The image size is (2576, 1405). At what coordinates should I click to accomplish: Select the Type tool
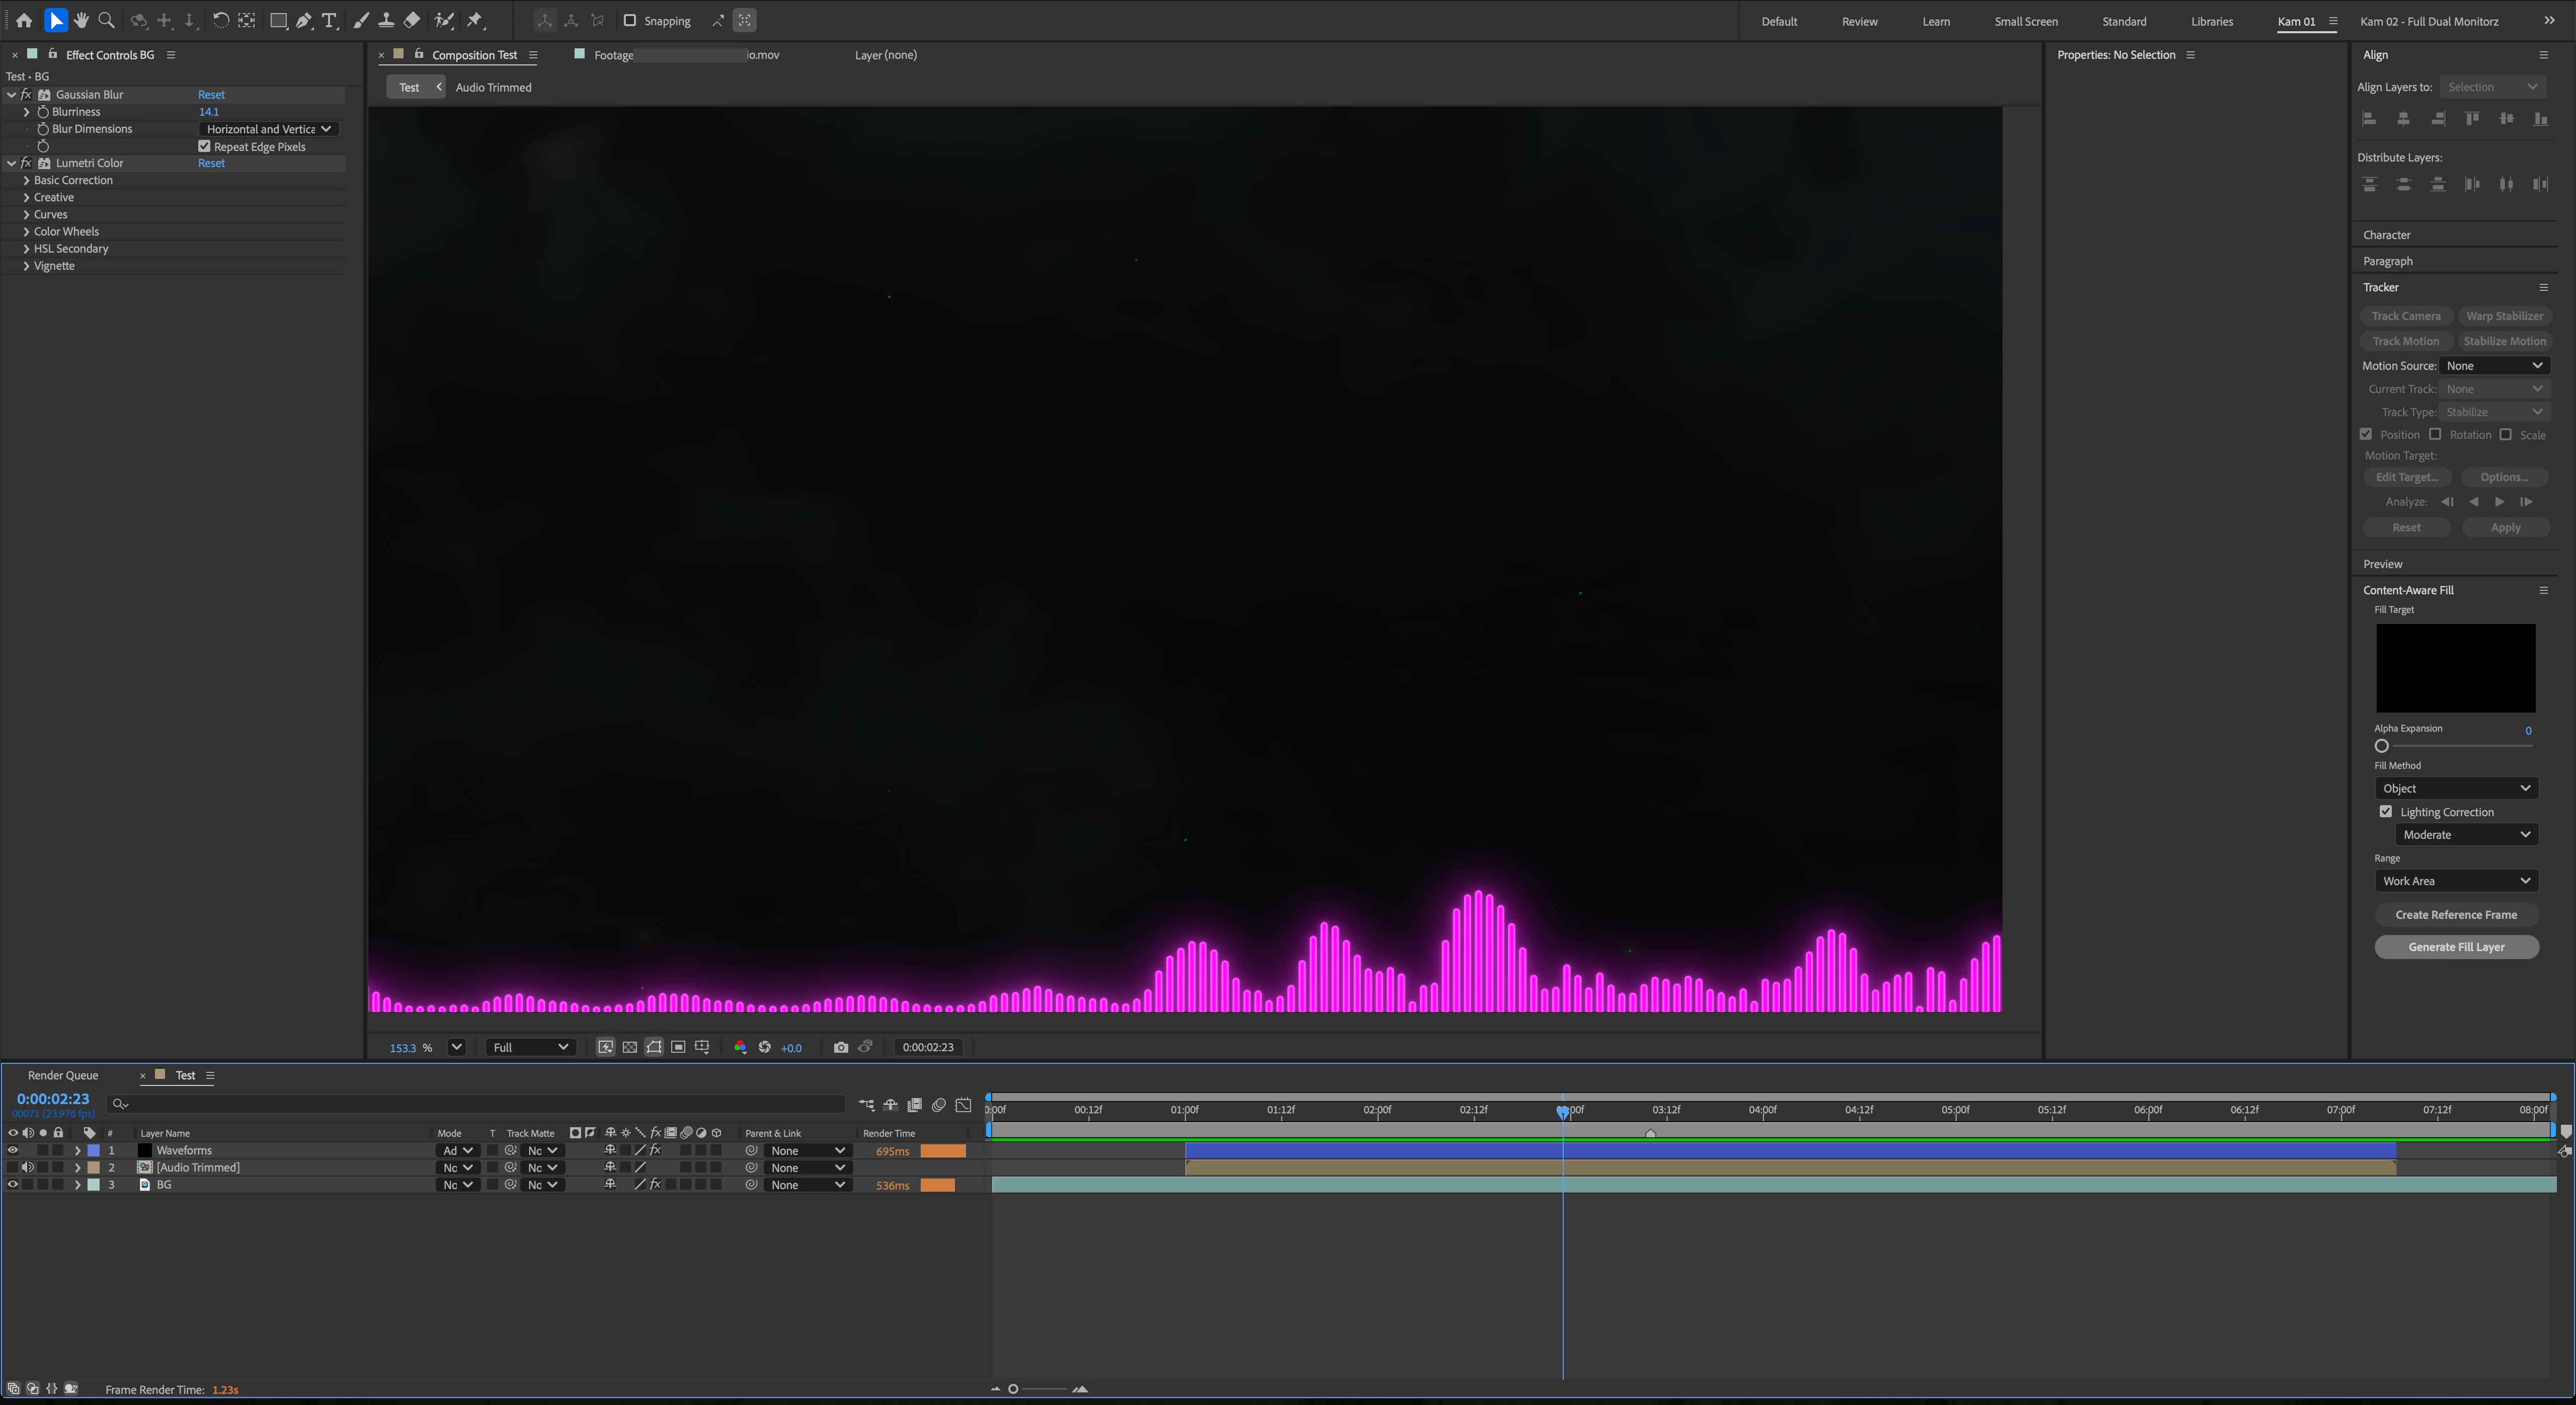click(x=329, y=20)
